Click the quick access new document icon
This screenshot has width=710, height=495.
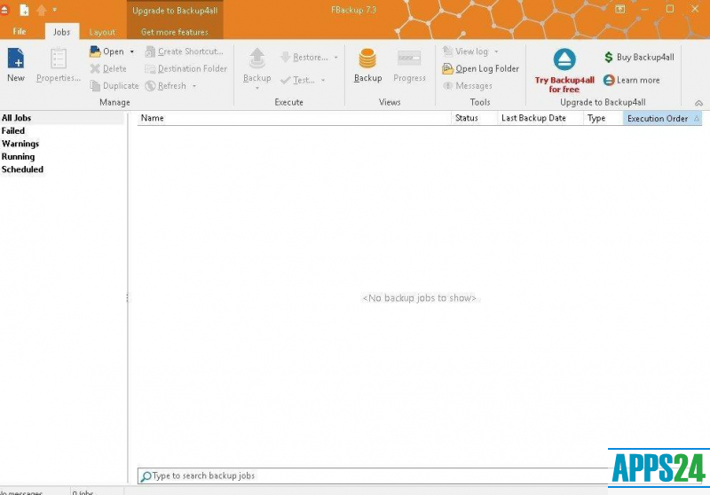tap(25, 10)
